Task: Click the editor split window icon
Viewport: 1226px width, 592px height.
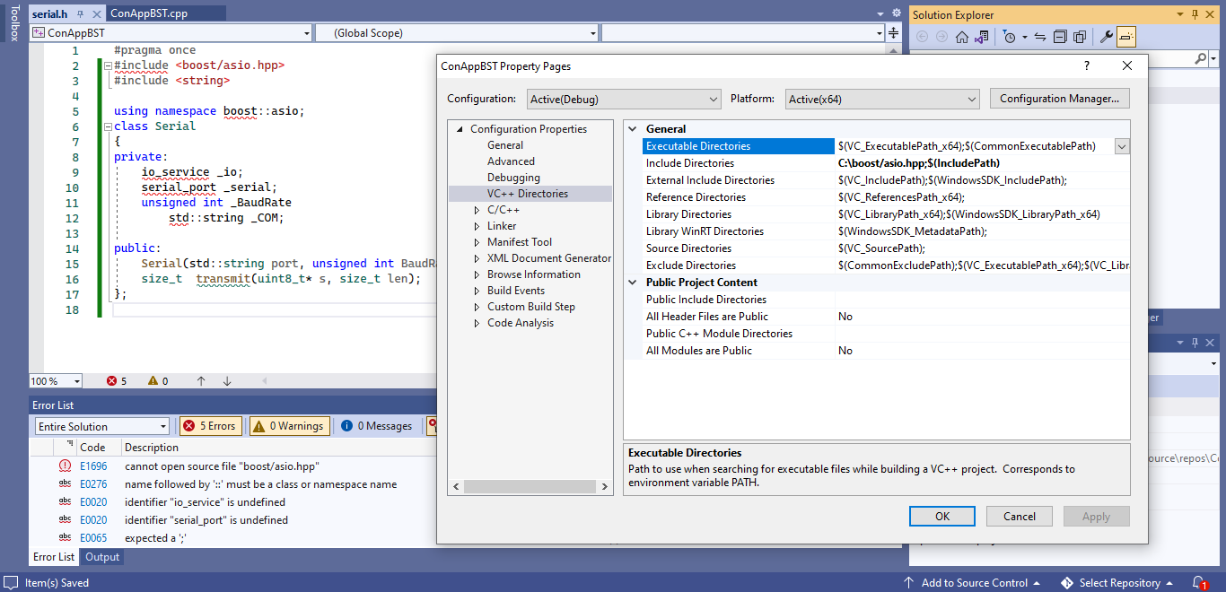Action: 894,33
